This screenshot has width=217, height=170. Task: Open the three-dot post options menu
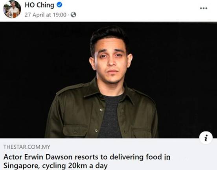pos(204,8)
